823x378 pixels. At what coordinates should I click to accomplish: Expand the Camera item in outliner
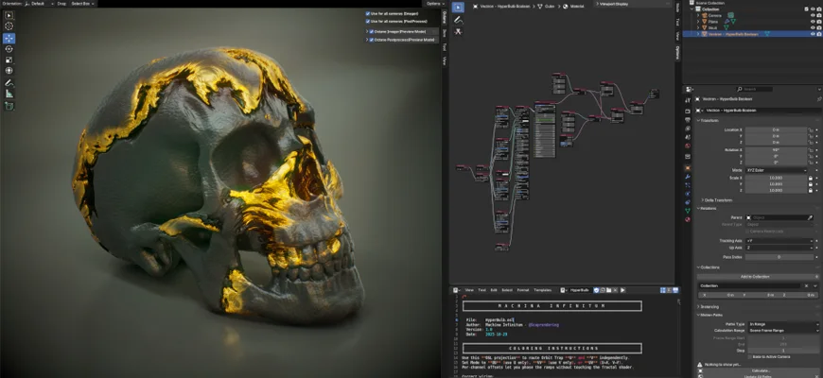tap(698, 15)
